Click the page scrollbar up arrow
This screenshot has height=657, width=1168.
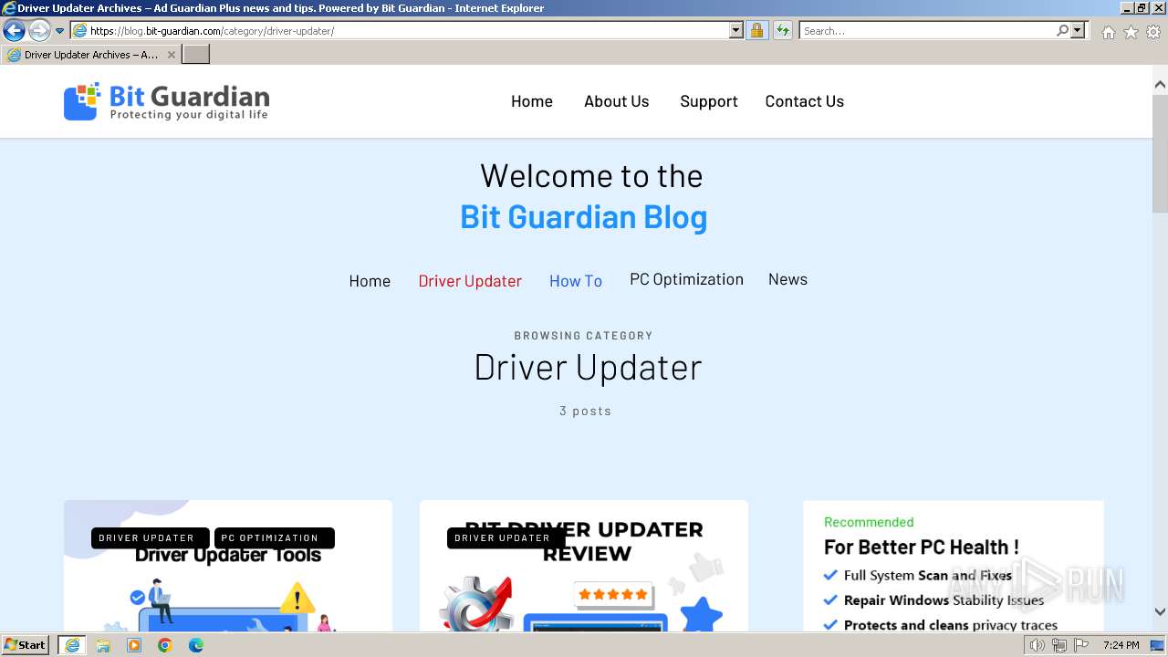(x=1160, y=85)
